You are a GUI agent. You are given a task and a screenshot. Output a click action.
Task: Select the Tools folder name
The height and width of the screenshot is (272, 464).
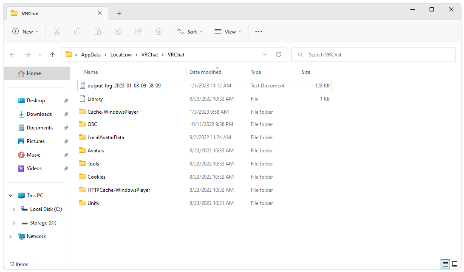[93, 164]
